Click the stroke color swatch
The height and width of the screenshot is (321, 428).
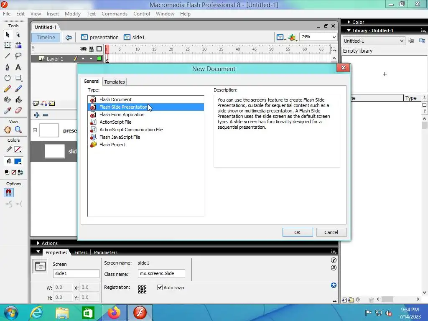(18, 149)
